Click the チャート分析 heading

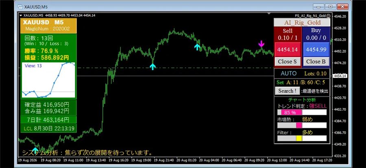pos(302,100)
